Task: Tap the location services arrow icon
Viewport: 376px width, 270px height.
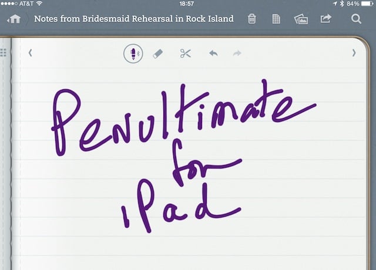Action: point(335,4)
